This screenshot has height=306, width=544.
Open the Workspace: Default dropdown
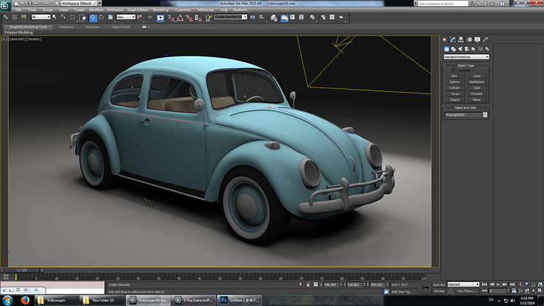pos(79,3)
